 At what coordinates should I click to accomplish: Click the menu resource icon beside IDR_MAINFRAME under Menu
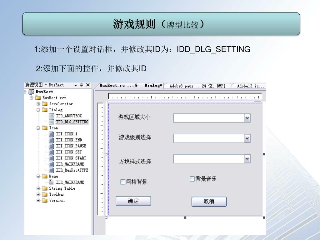[x=52, y=182]
